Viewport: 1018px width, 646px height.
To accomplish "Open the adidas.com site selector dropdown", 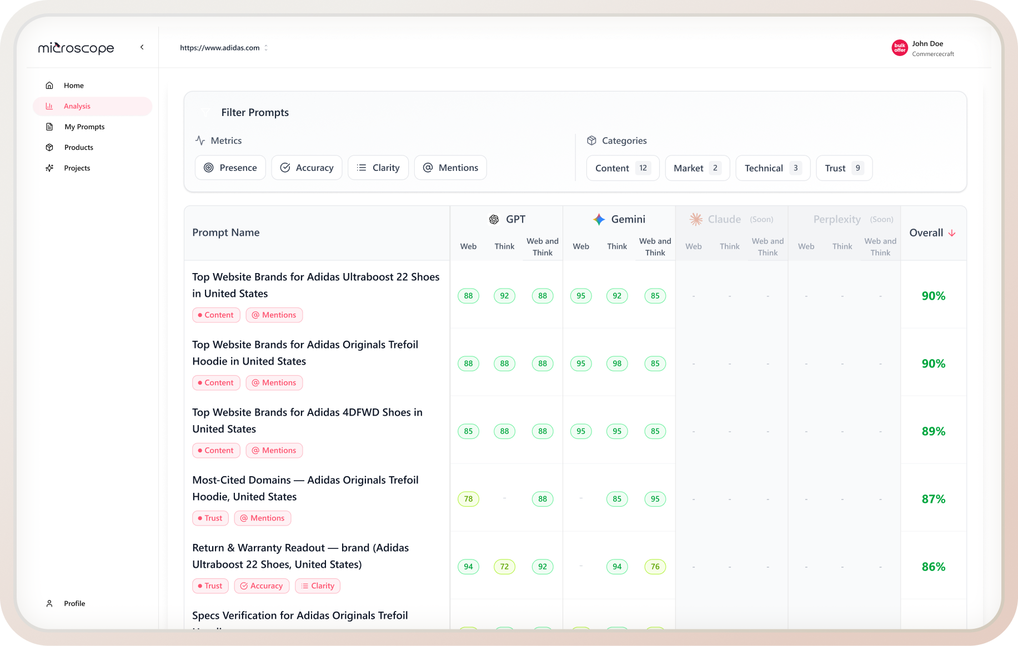I will pos(224,48).
